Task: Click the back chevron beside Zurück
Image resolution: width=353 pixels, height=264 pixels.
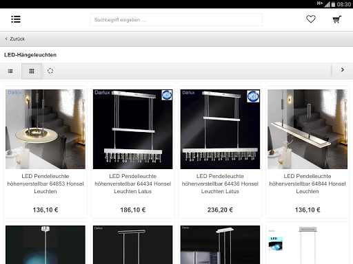Action: tap(6, 38)
